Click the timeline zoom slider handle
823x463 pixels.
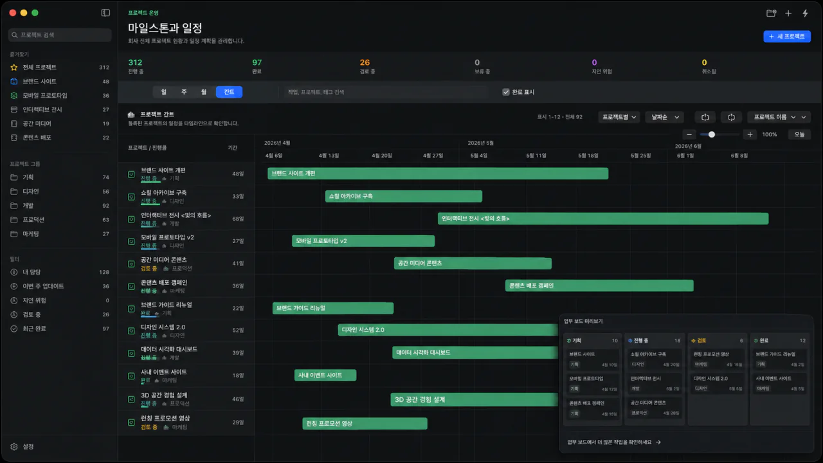point(712,134)
